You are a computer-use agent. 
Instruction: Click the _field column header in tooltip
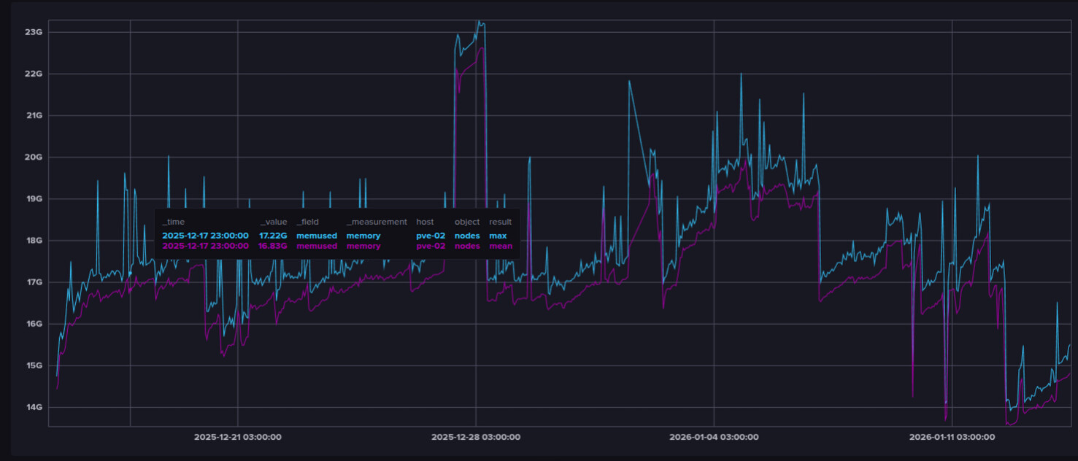[307, 222]
